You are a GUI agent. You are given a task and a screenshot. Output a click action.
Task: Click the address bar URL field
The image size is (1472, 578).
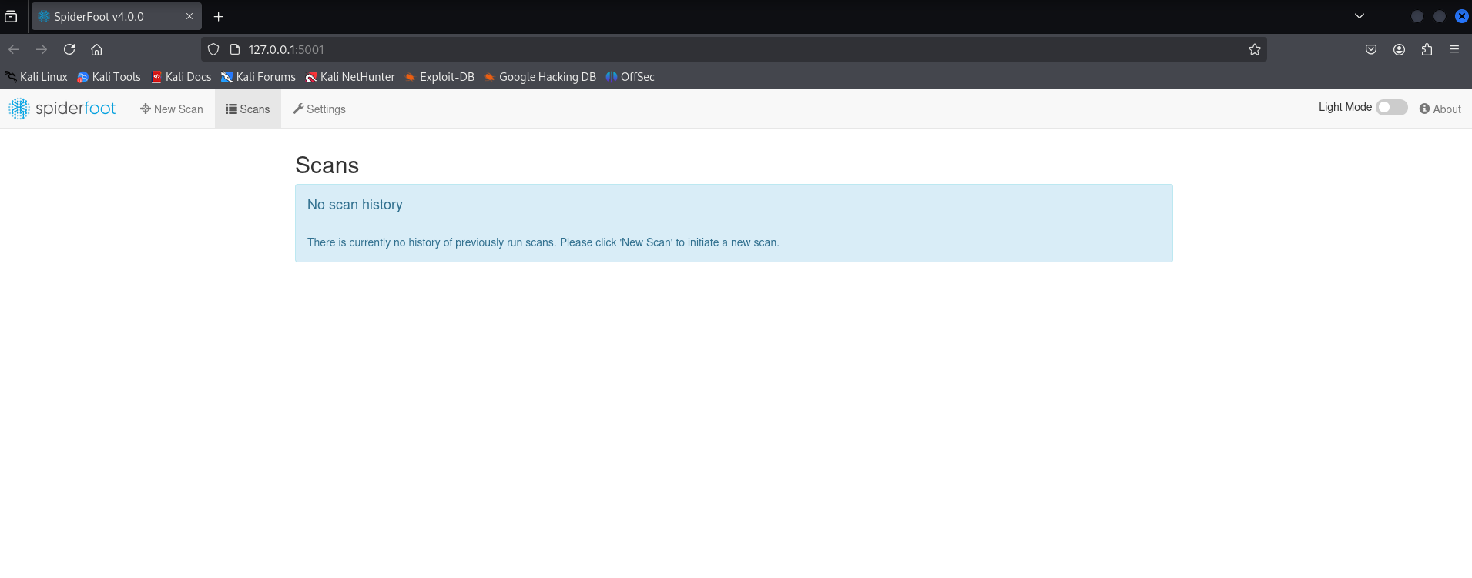[x=693, y=49]
